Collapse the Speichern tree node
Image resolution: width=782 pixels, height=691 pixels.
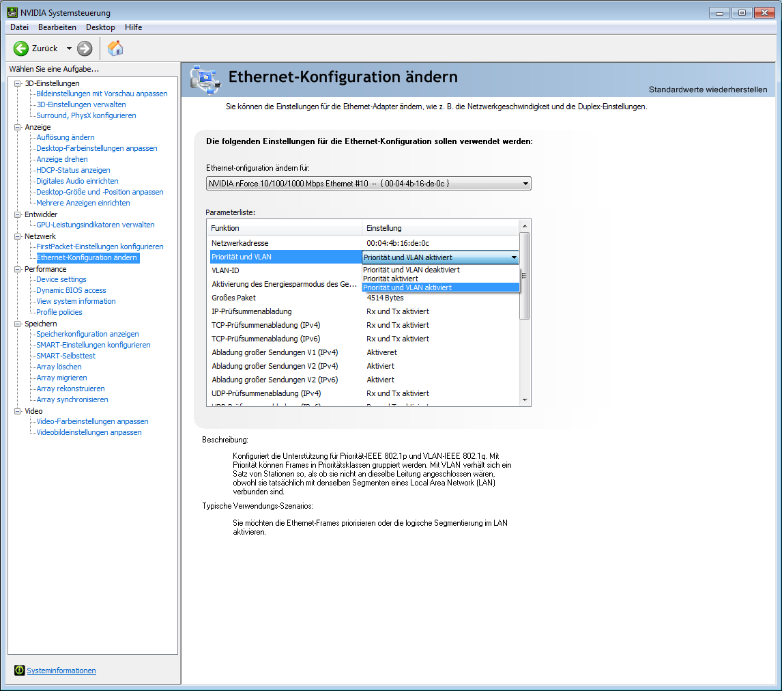tap(18, 323)
